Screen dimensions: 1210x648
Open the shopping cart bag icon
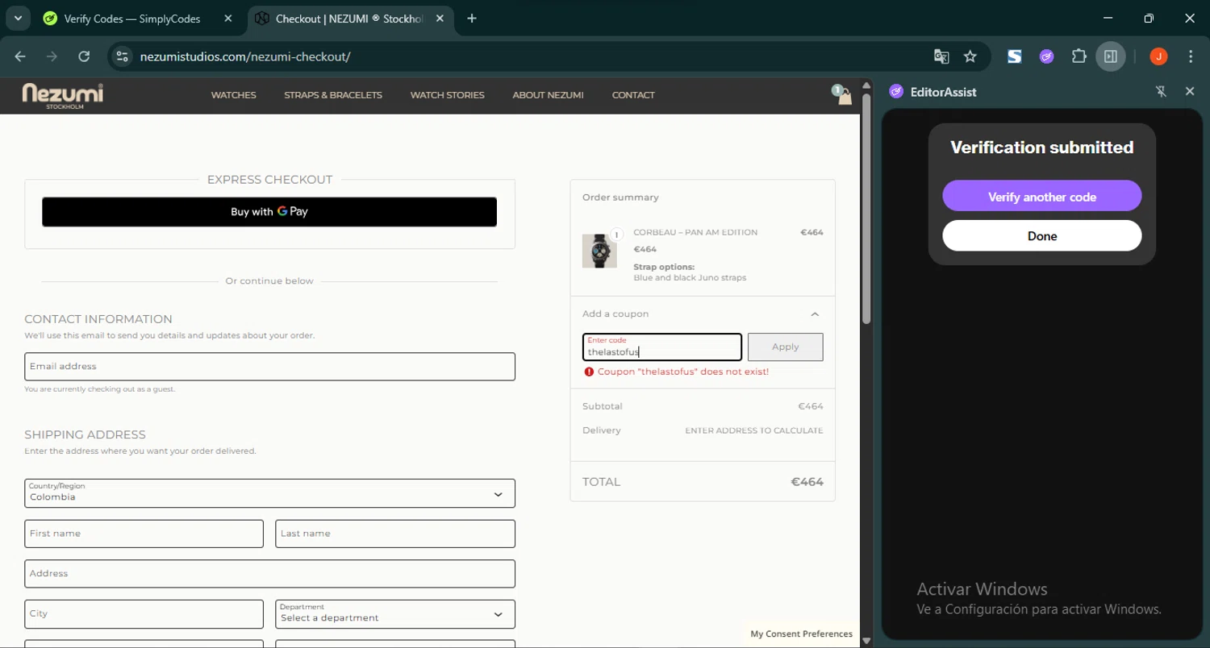coord(843,95)
